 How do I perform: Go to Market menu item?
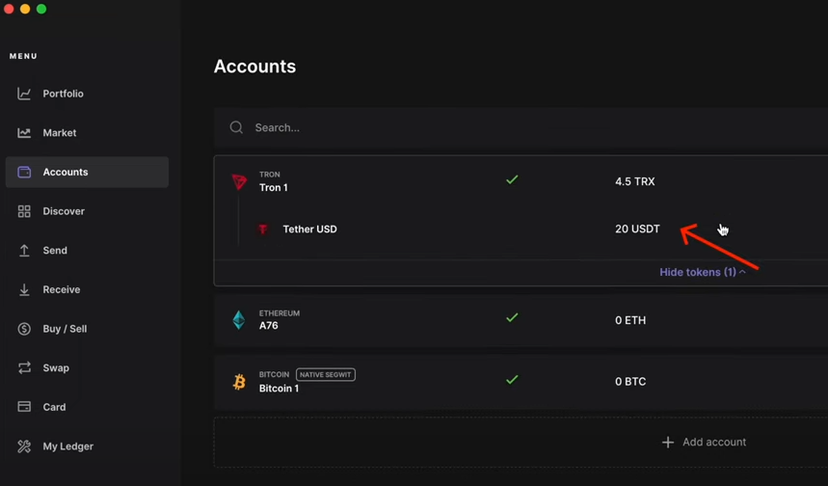(x=59, y=133)
